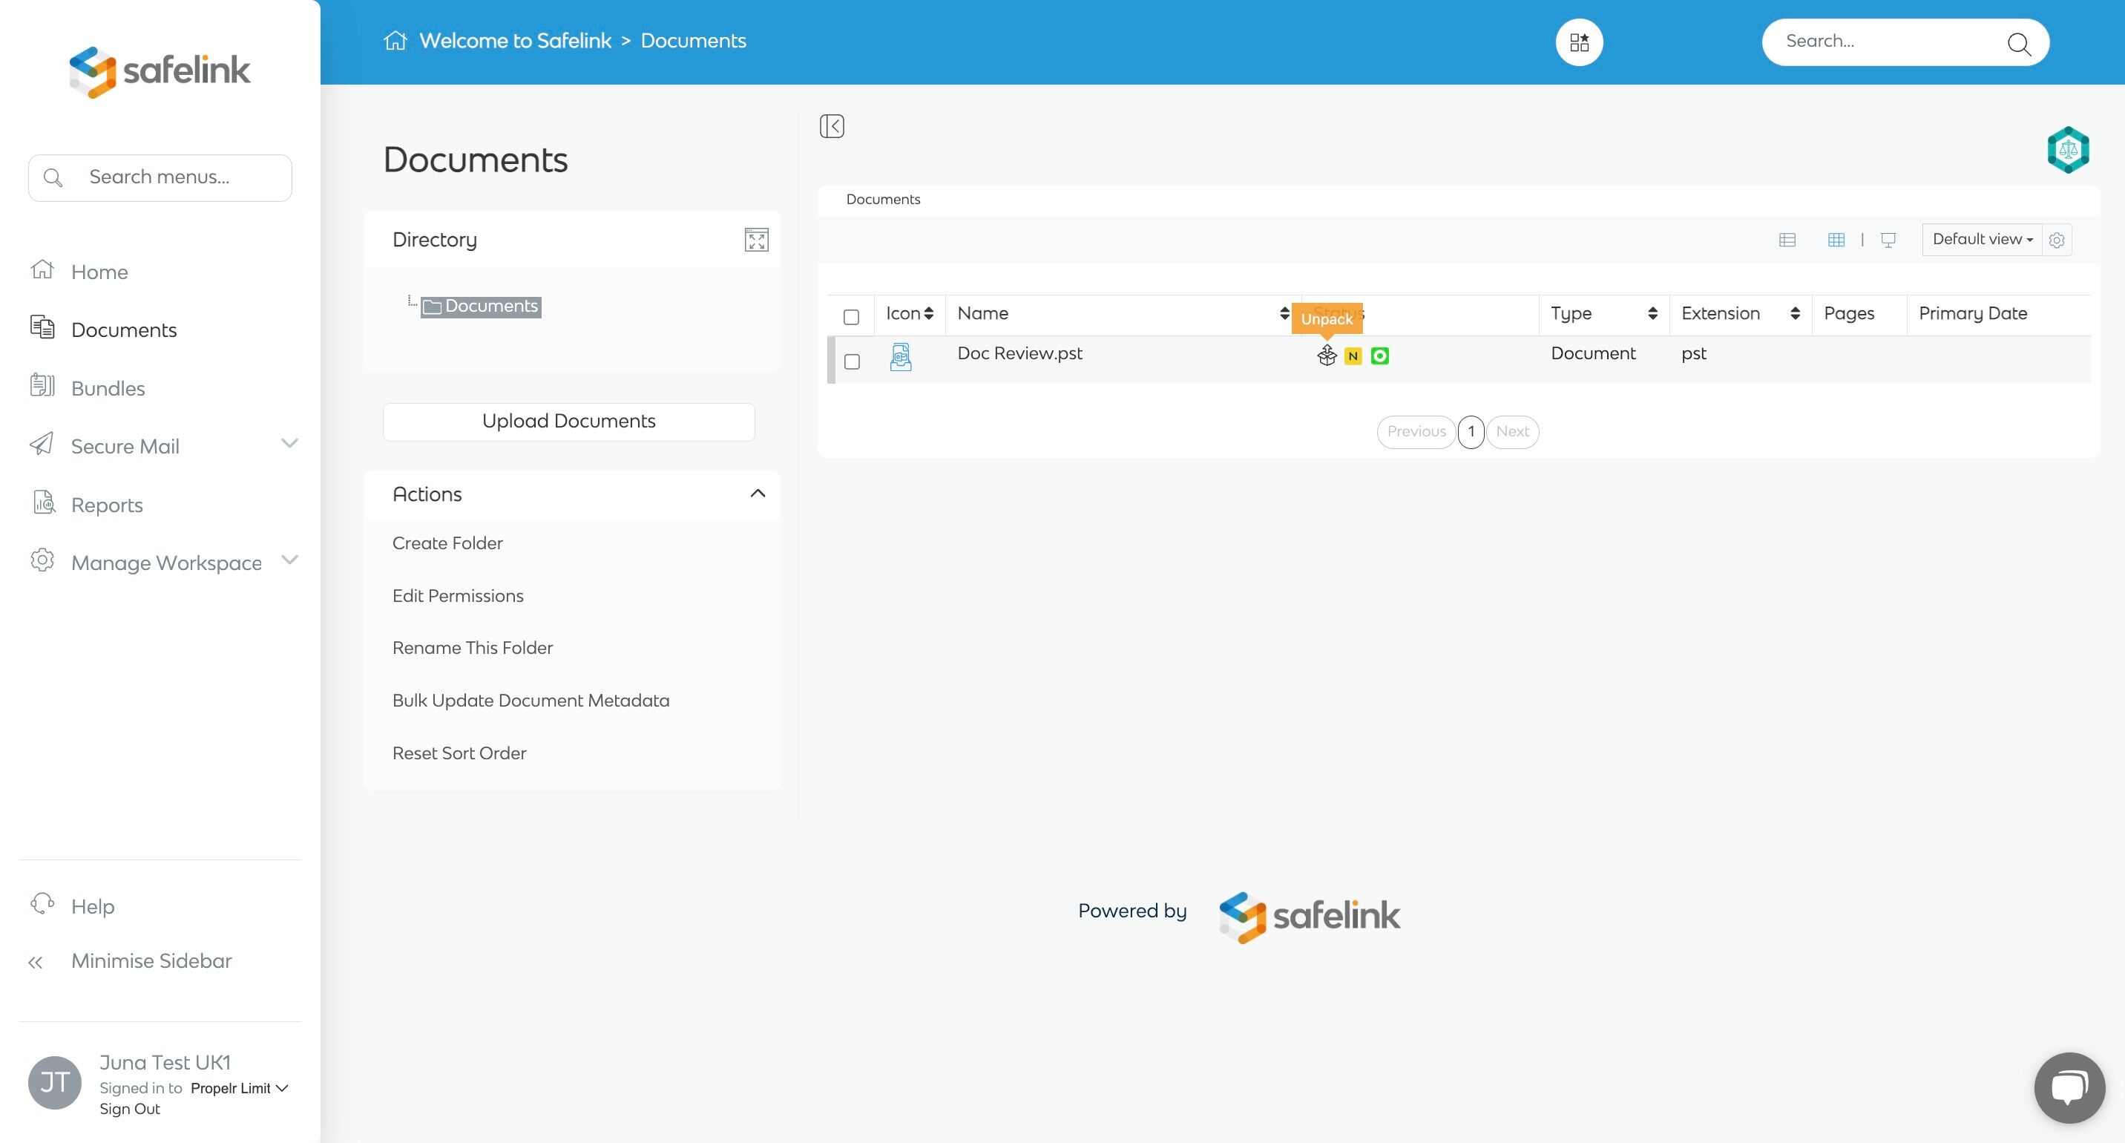The width and height of the screenshot is (2125, 1143).
Task: Click Create Folder action
Action: point(447,543)
